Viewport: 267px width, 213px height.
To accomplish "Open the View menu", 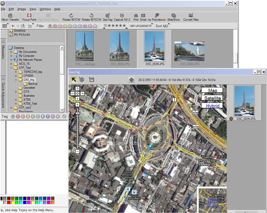I will [33, 9].
